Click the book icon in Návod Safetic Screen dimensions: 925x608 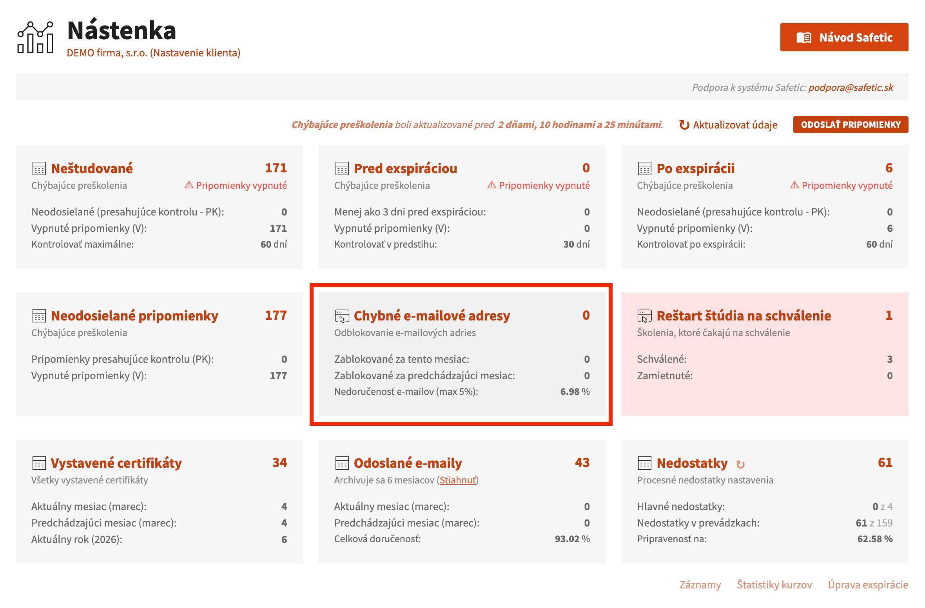tap(803, 38)
